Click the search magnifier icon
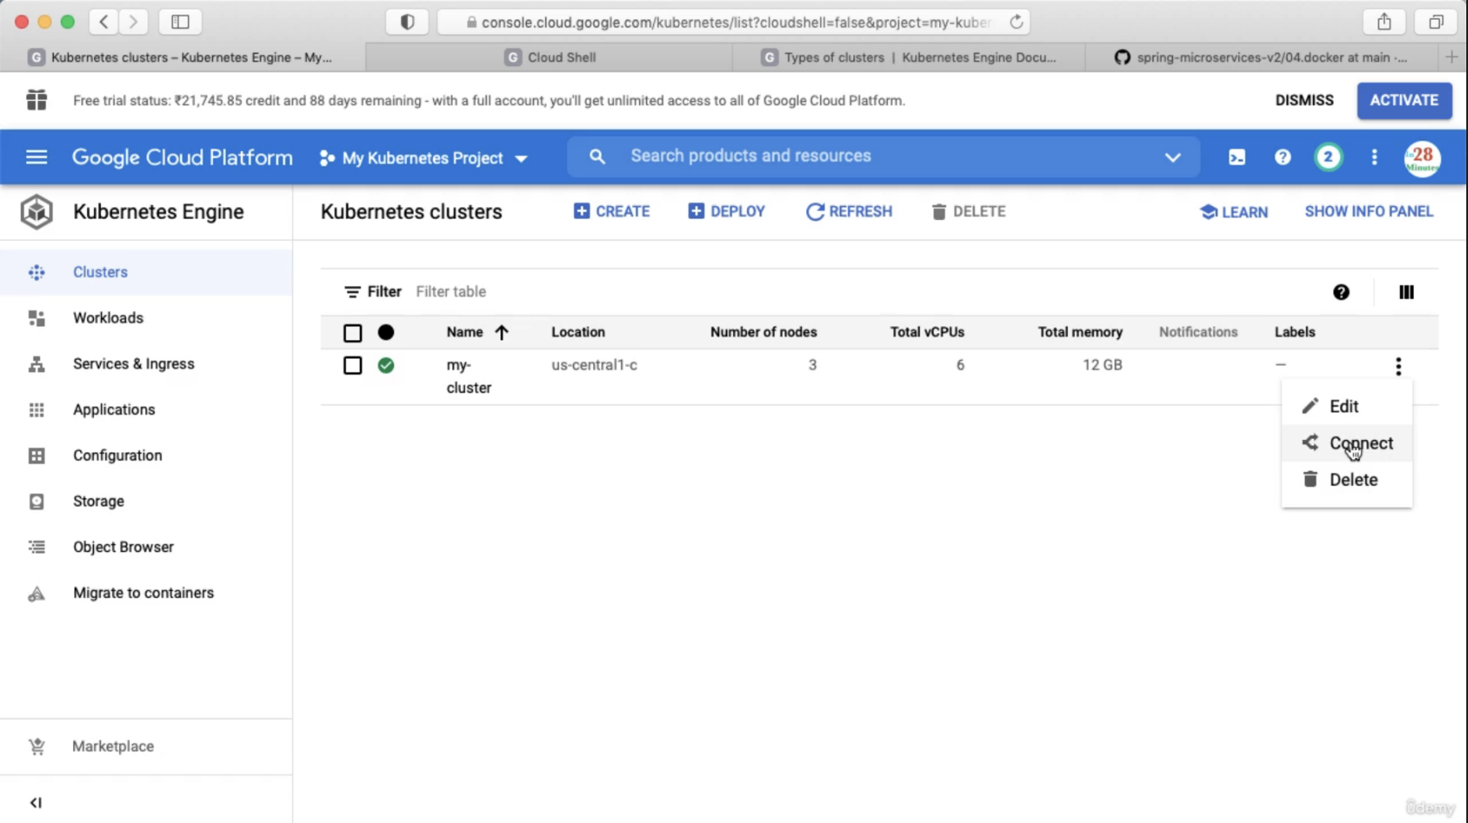This screenshot has width=1468, height=823. coord(597,156)
